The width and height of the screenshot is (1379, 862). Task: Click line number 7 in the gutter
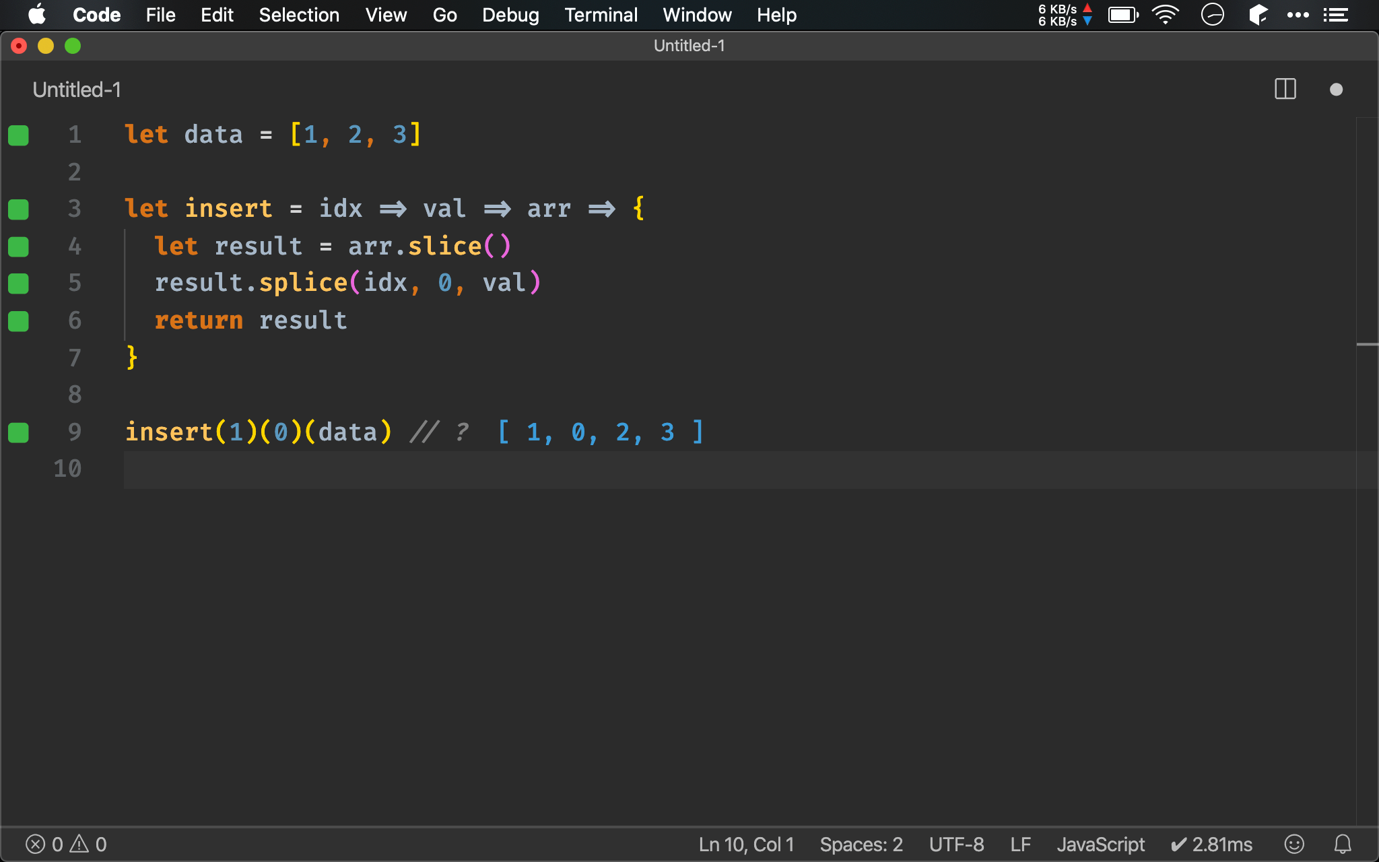(75, 358)
